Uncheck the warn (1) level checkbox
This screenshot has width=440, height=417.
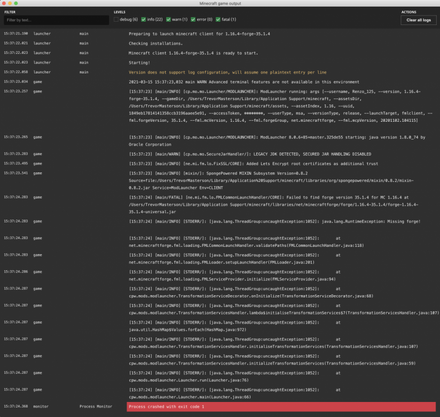coord(168,19)
